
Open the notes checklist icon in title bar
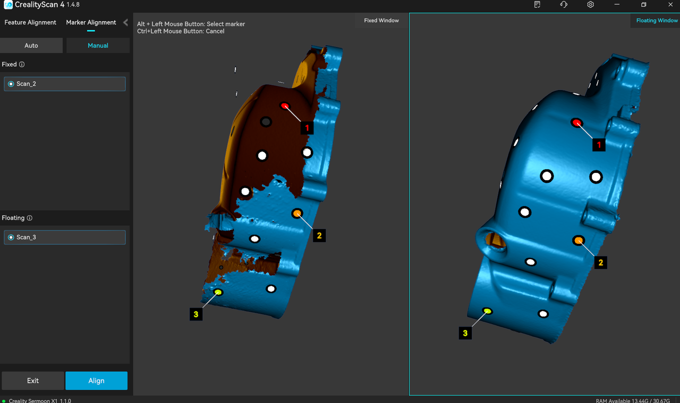pos(537,5)
